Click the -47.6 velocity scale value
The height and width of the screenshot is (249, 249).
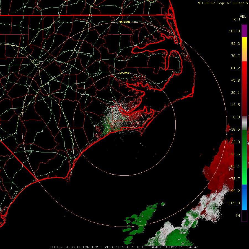click(x=234, y=154)
